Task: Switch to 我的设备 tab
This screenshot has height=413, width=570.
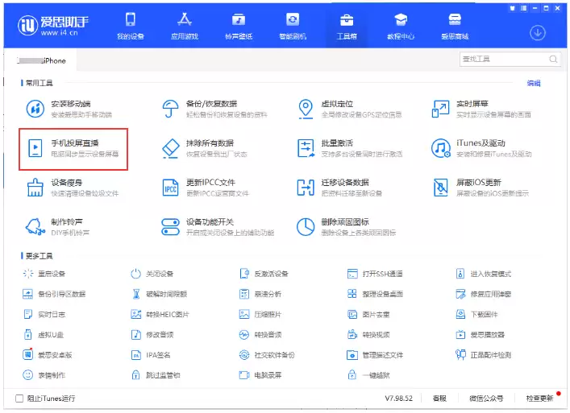Action: click(x=130, y=26)
